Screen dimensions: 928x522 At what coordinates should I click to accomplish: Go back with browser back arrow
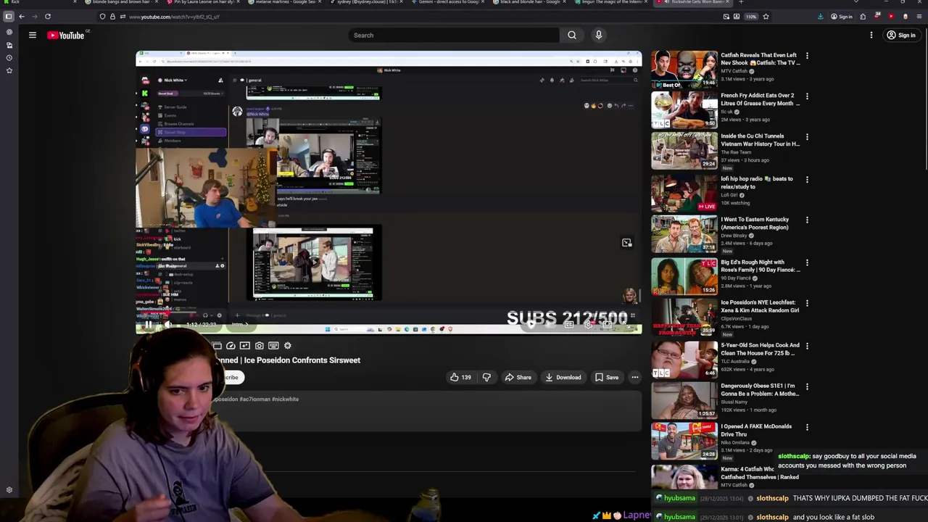(21, 16)
